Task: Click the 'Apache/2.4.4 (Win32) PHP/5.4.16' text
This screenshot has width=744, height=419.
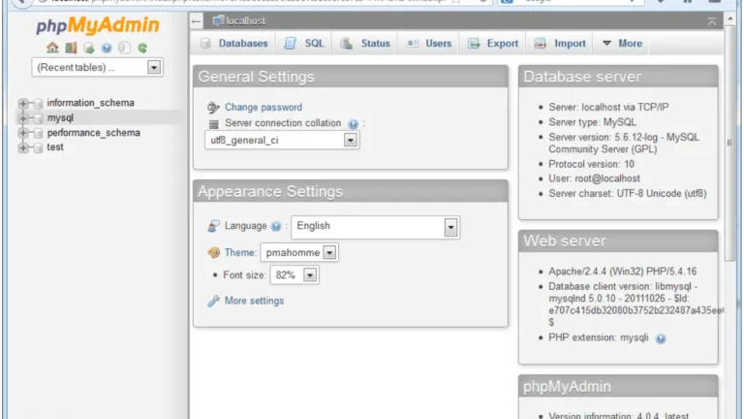Action: 623,272
